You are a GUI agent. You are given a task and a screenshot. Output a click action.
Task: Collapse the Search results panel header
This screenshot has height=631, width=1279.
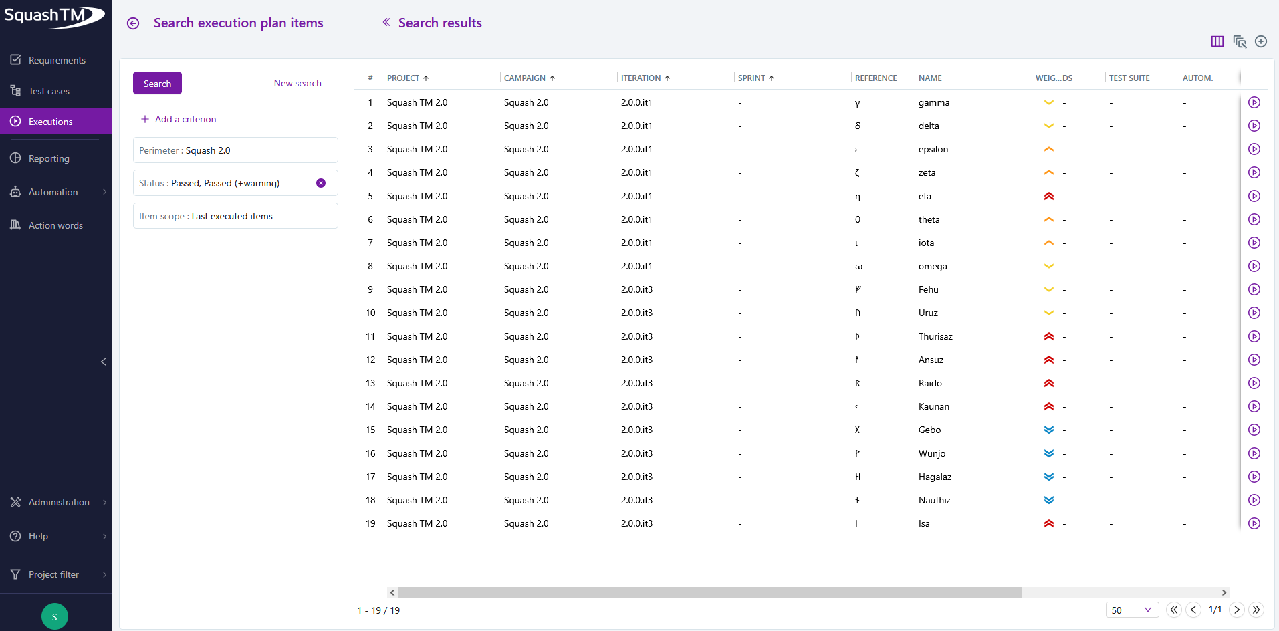[386, 22]
